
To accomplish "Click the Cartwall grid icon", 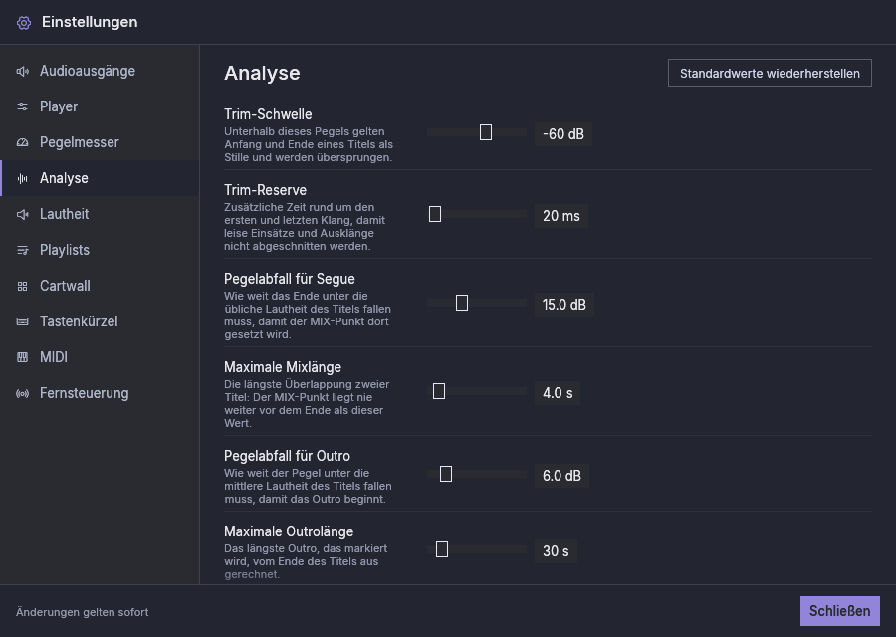I will pos(22,287).
